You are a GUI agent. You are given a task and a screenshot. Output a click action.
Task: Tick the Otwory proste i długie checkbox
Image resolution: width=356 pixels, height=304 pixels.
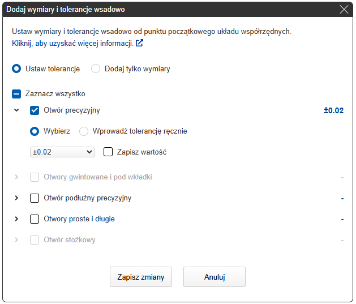click(35, 219)
